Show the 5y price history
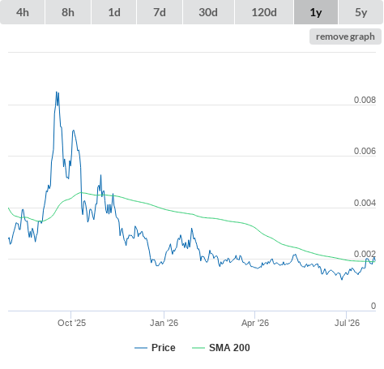384x369 pixels. pos(361,12)
